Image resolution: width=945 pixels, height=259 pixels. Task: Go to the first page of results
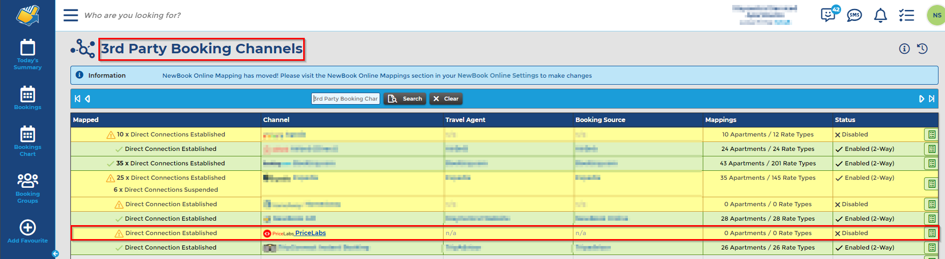coord(77,99)
